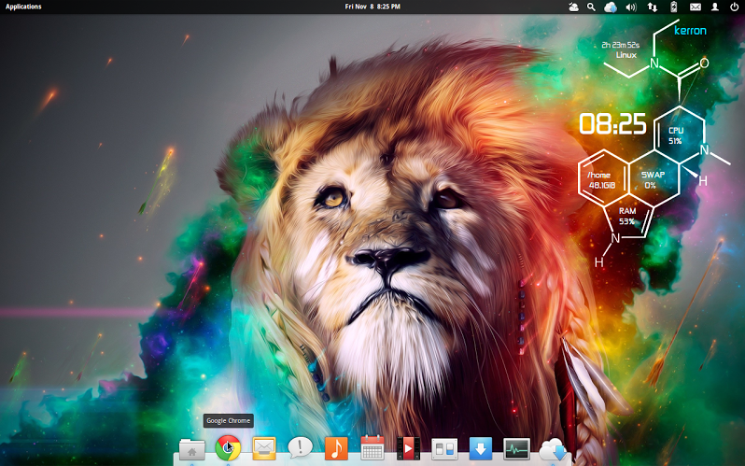Image resolution: width=745 pixels, height=466 pixels.
Task: Launch Google Chrome from the dock
Action: (228, 448)
